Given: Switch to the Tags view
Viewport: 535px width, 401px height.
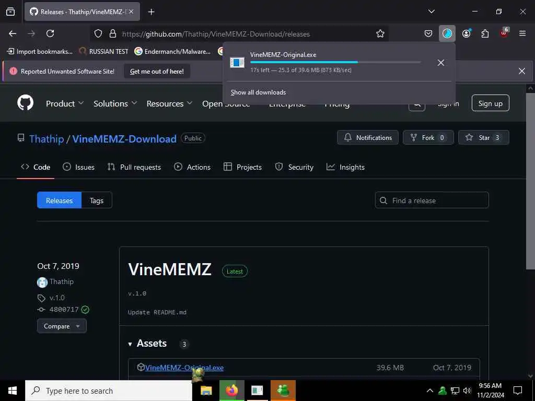Looking at the screenshot, I should tap(97, 200).
